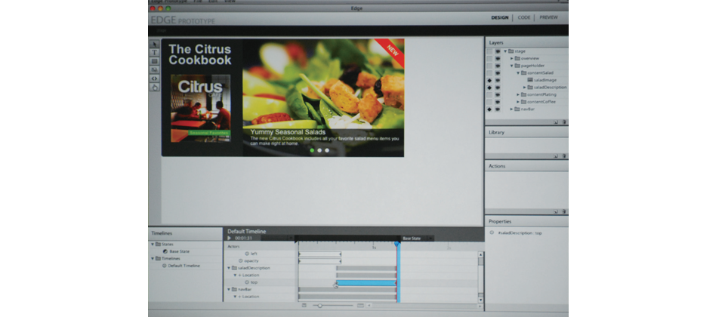
Task: Select the Text tool
Action: (x=154, y=53)
